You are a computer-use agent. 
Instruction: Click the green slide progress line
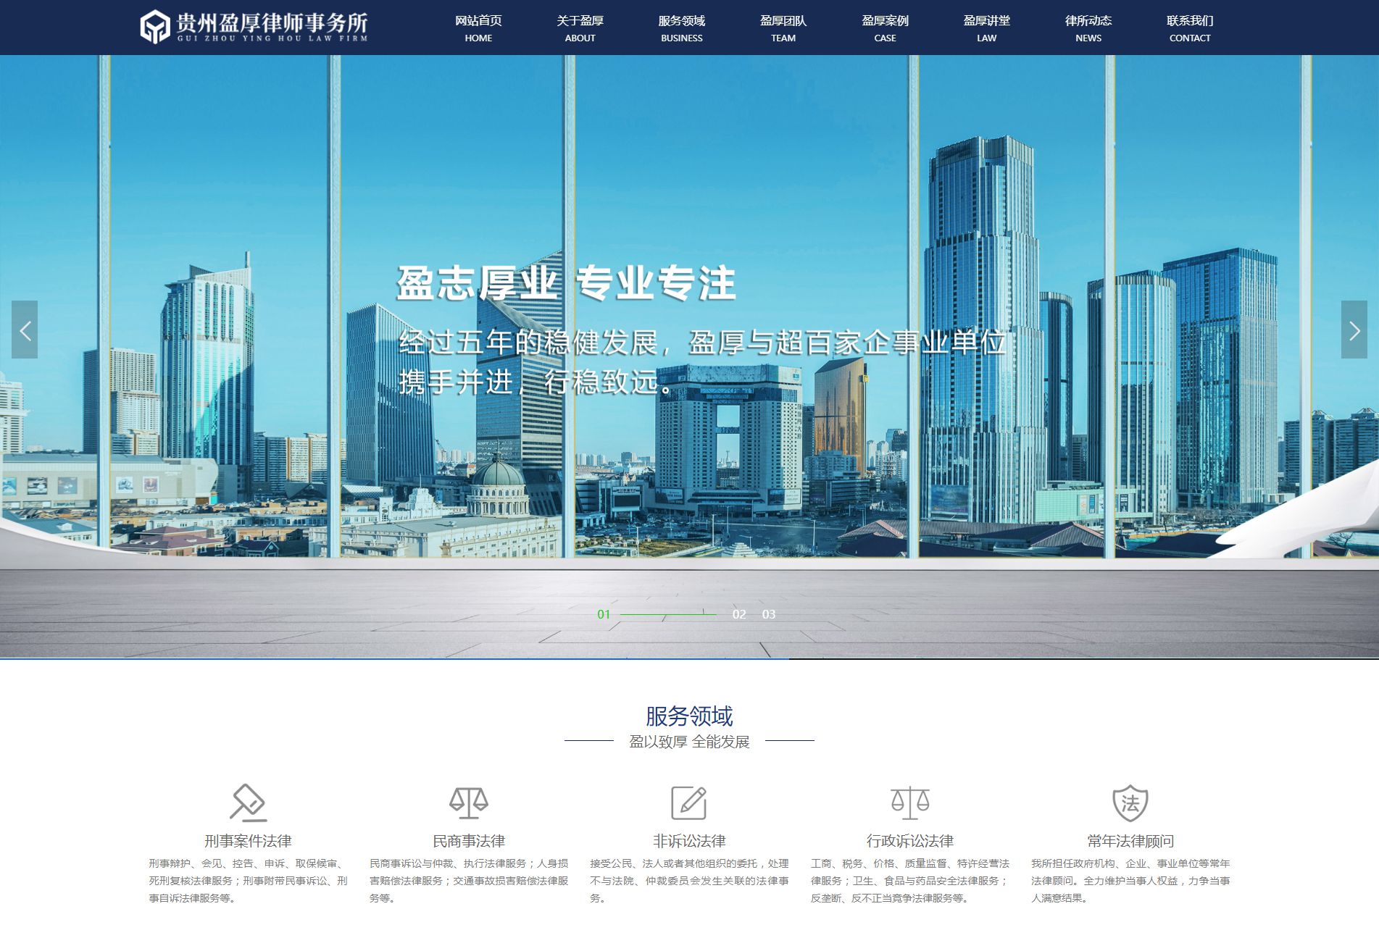[667, 614]
